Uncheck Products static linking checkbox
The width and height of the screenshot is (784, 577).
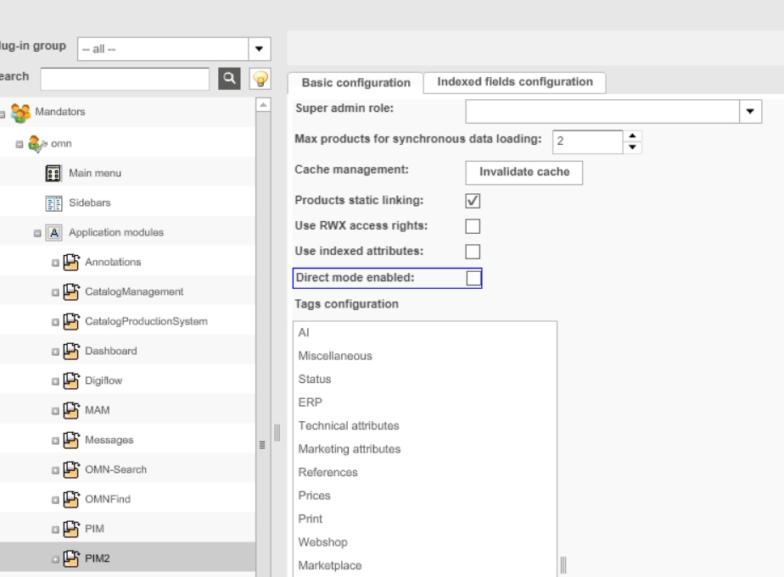pyautogui.click(x=473, y=201)
